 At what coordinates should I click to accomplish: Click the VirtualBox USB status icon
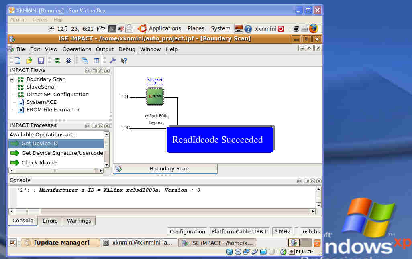[255, 252]
